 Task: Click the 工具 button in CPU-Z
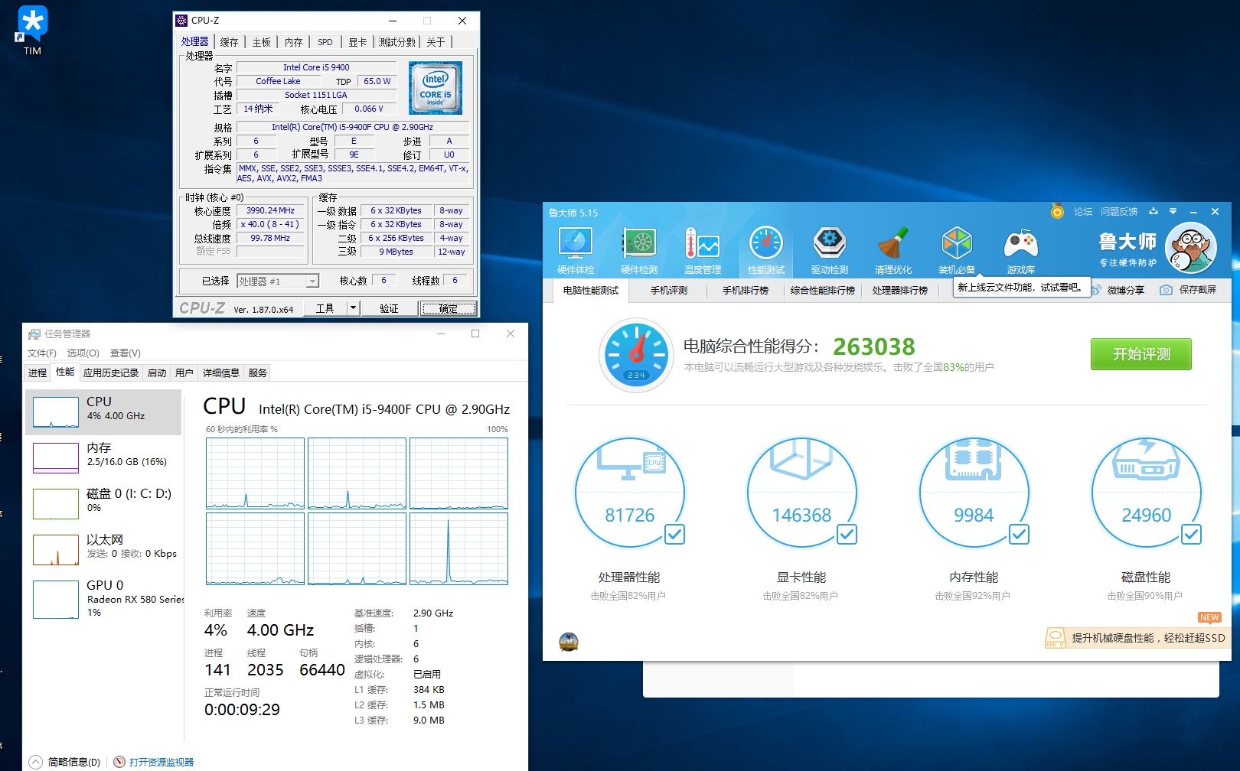click(325, 308)
